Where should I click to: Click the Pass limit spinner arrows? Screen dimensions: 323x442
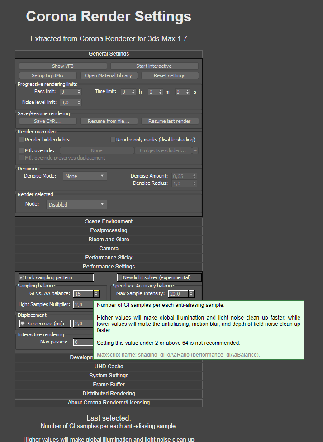(79, 92)
